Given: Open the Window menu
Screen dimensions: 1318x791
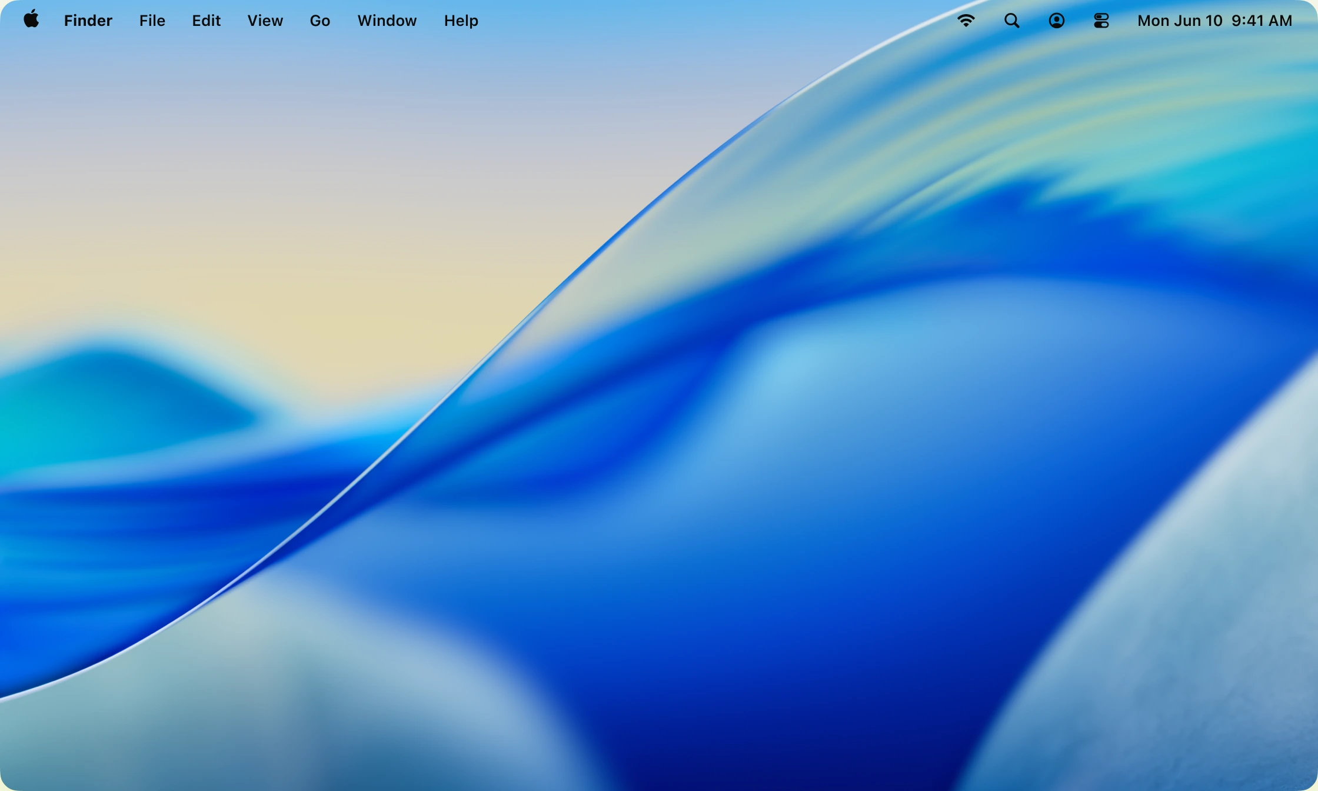Looking at the screenshot, I should point(387,21).
